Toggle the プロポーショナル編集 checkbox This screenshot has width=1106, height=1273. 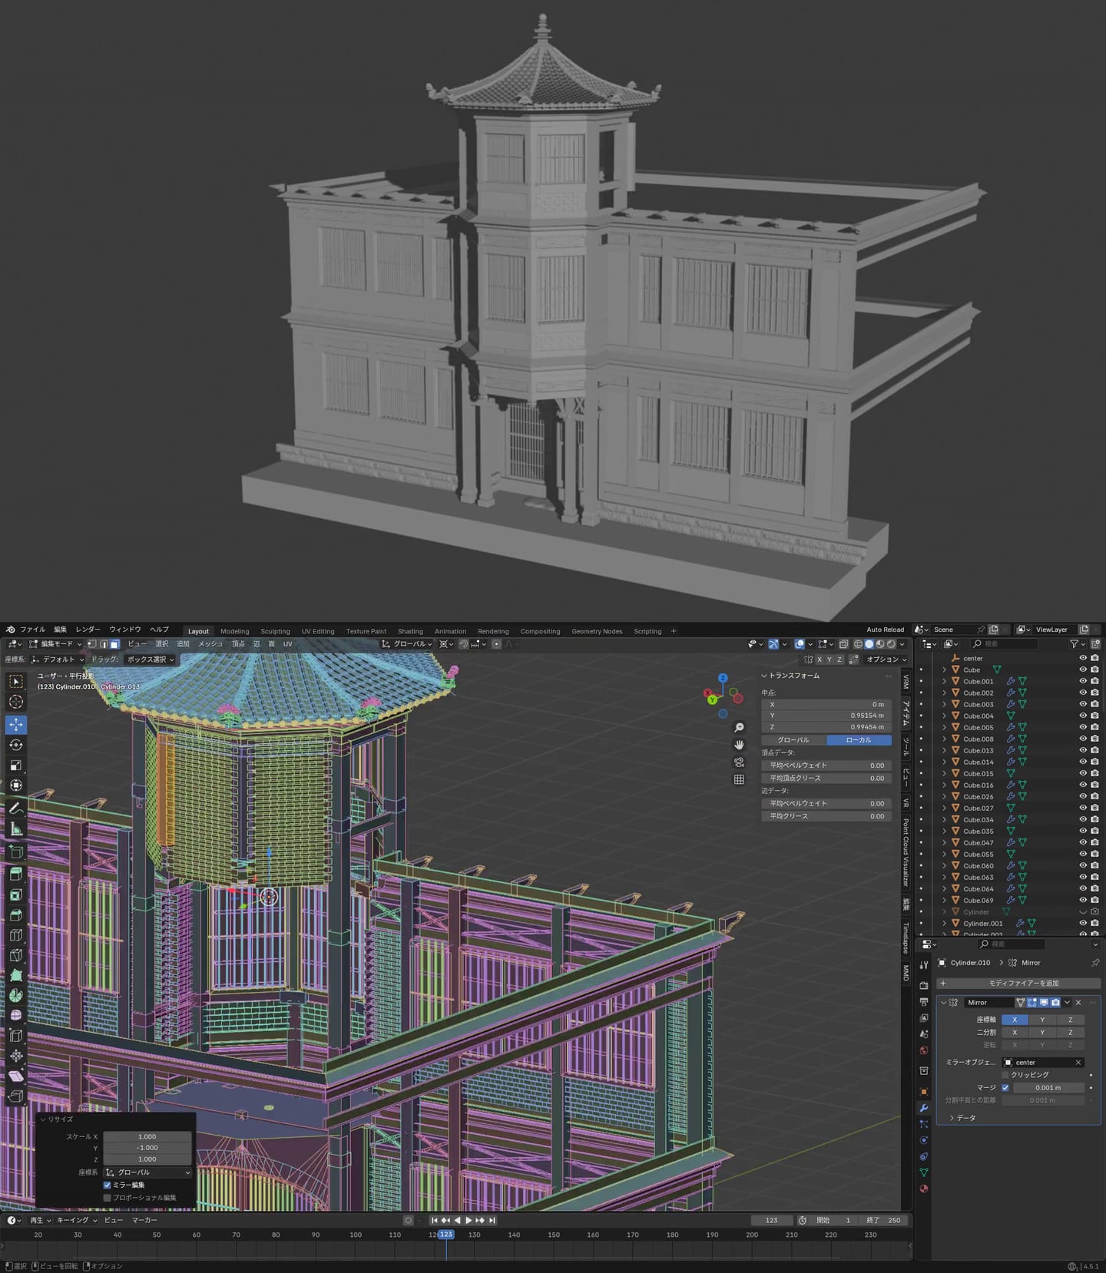point(107,1197)
